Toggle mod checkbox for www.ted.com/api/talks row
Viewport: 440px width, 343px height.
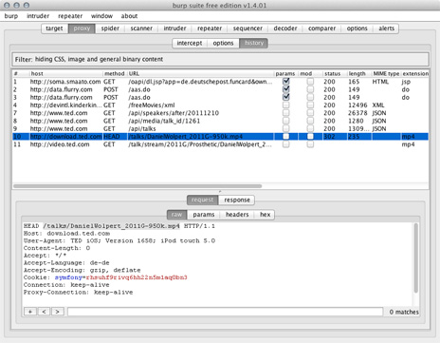point(310,128)
